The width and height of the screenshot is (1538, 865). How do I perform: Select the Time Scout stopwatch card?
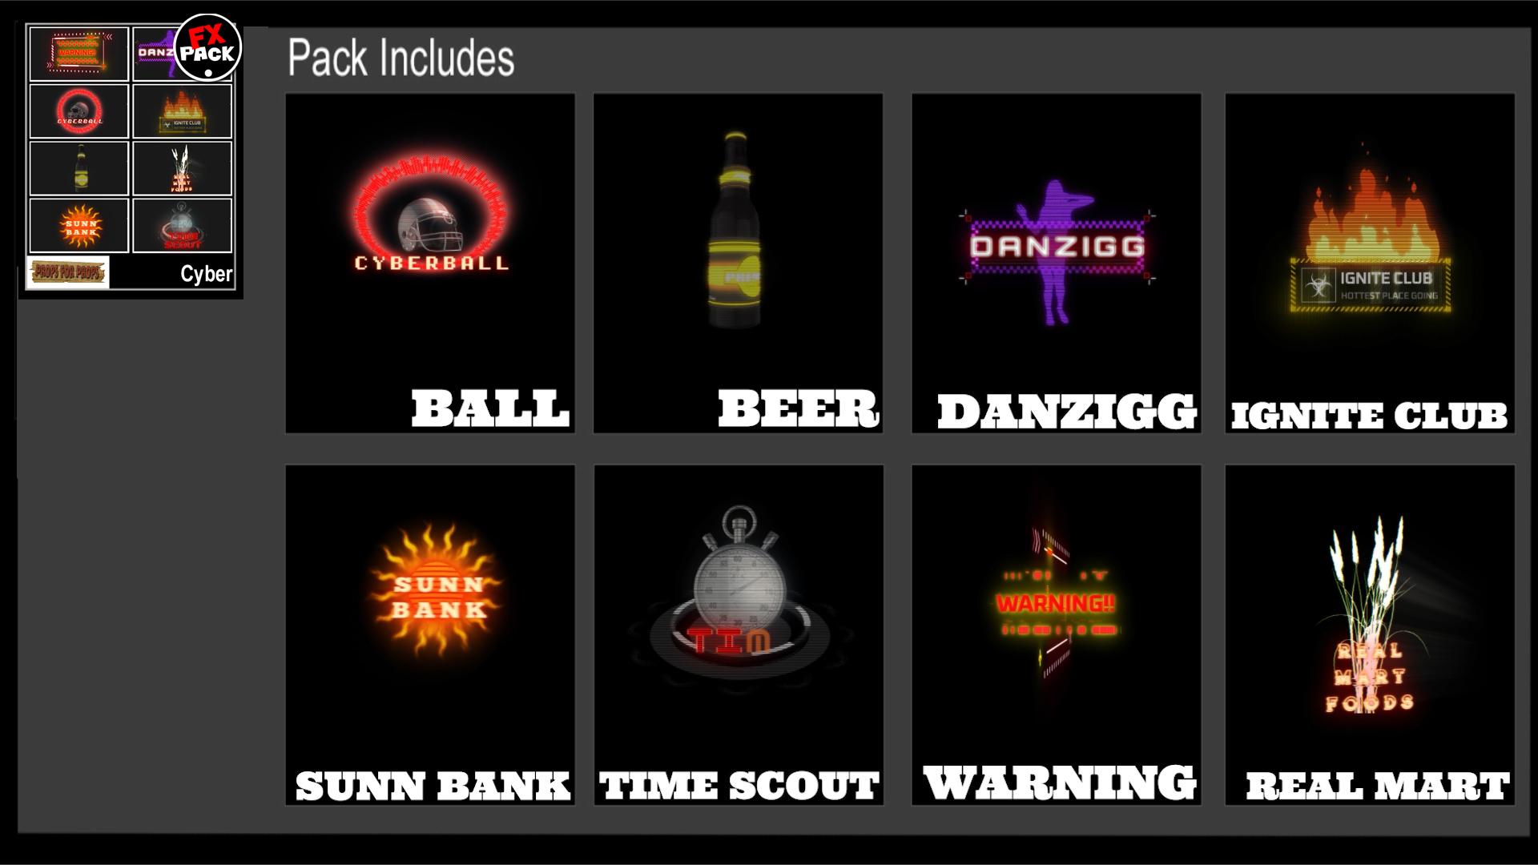739,635
